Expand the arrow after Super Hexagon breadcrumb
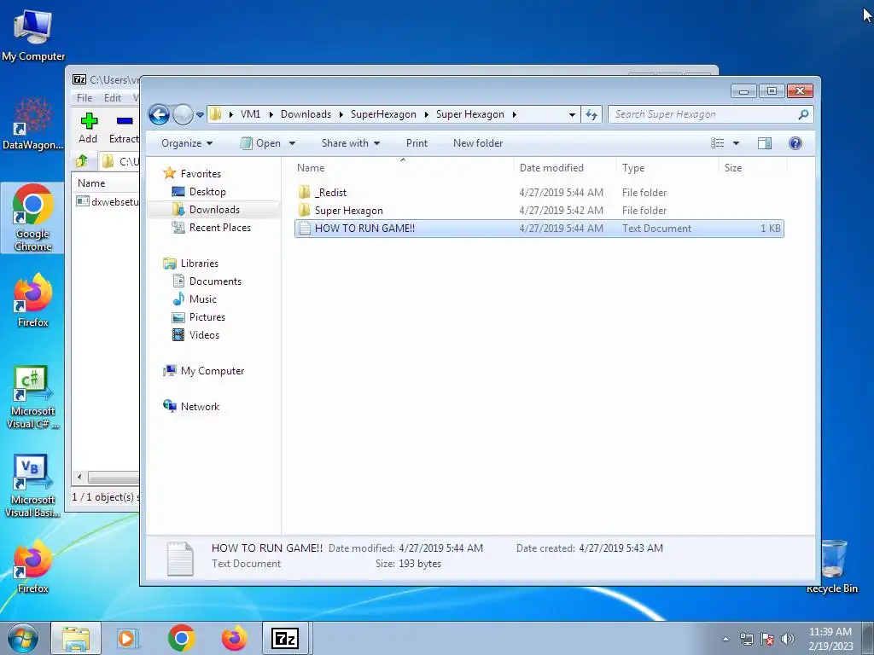 click(x=515, y=115)
